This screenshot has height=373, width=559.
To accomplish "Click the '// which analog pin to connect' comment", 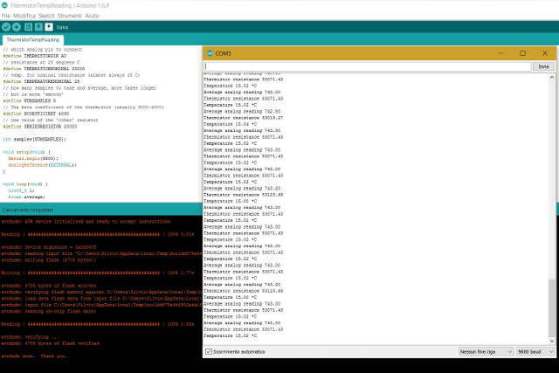I will 43,50.
